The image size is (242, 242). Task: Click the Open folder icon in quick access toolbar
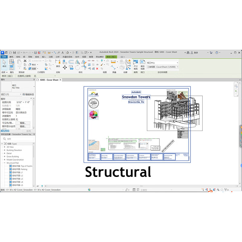coord(11,53)
